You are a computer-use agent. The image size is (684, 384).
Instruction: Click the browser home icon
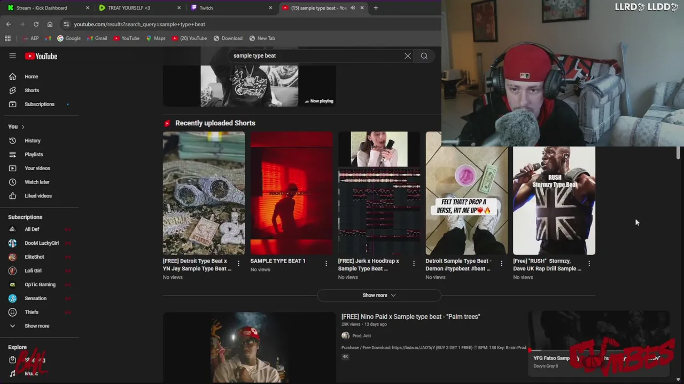[x=50, y=24]
